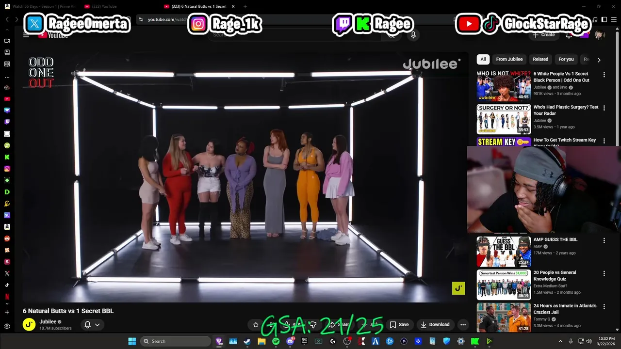Open Steam from the taskbar
Viewport: 621px width, 349px height.
247,341
